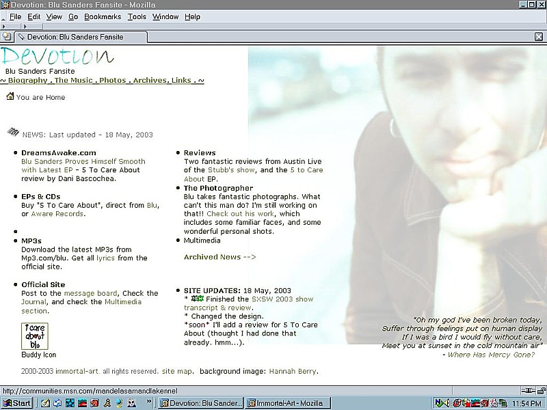
Task: Follow the Check out his work link
Action: [241, 214]
